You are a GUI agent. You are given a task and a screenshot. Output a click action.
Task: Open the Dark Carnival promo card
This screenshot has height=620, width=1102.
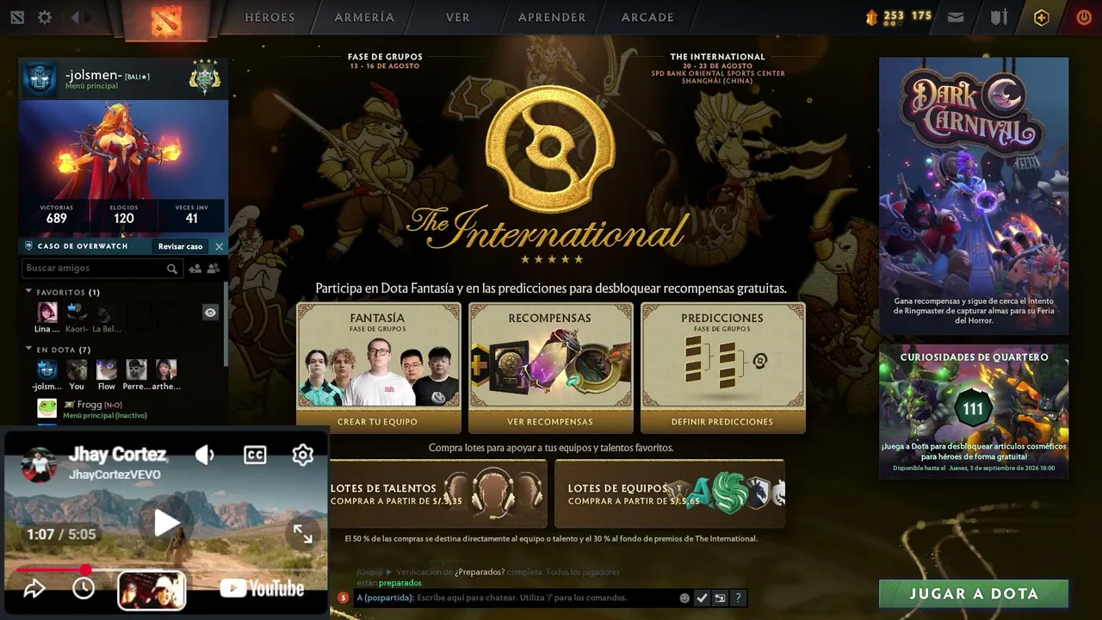click(974, 196)
